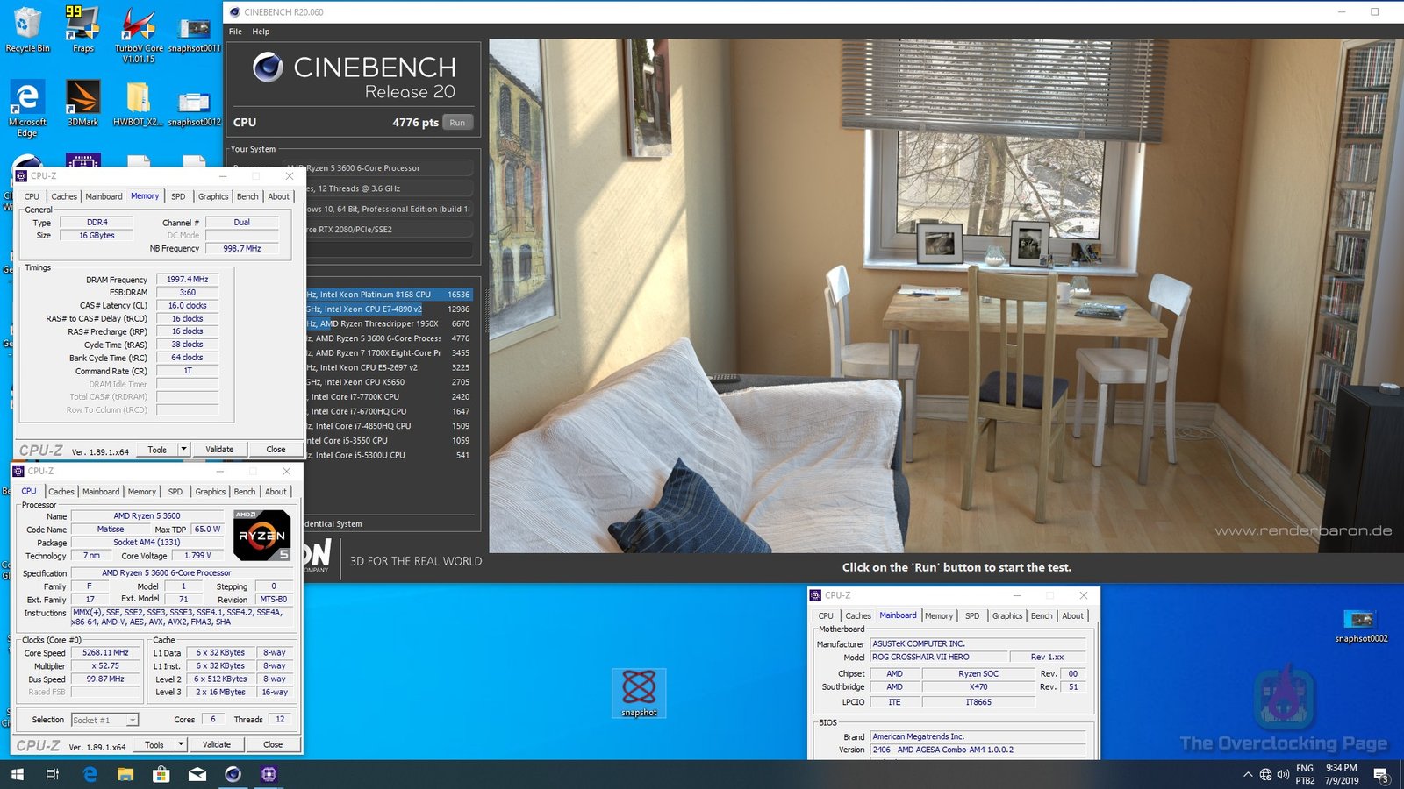Viewport: 1404px width, 789px height.
Task: Open the snapshot file near the taskbar center
Action: click(639, 690)
